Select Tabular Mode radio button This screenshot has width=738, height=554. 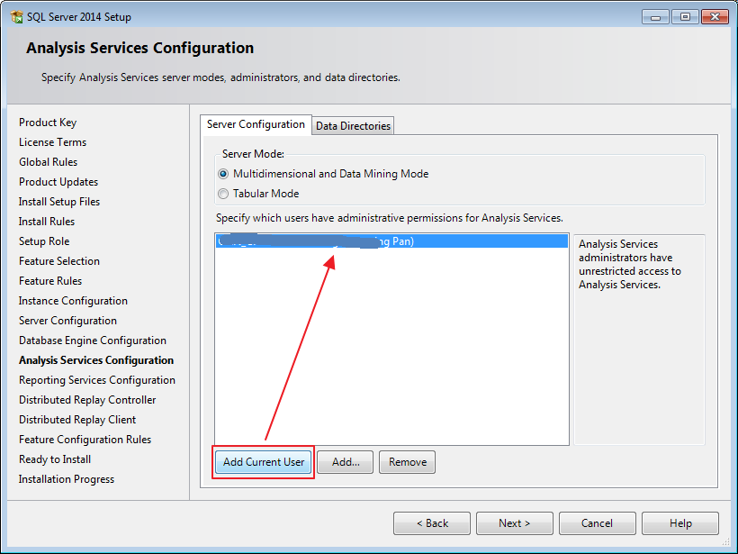point(223,194)
